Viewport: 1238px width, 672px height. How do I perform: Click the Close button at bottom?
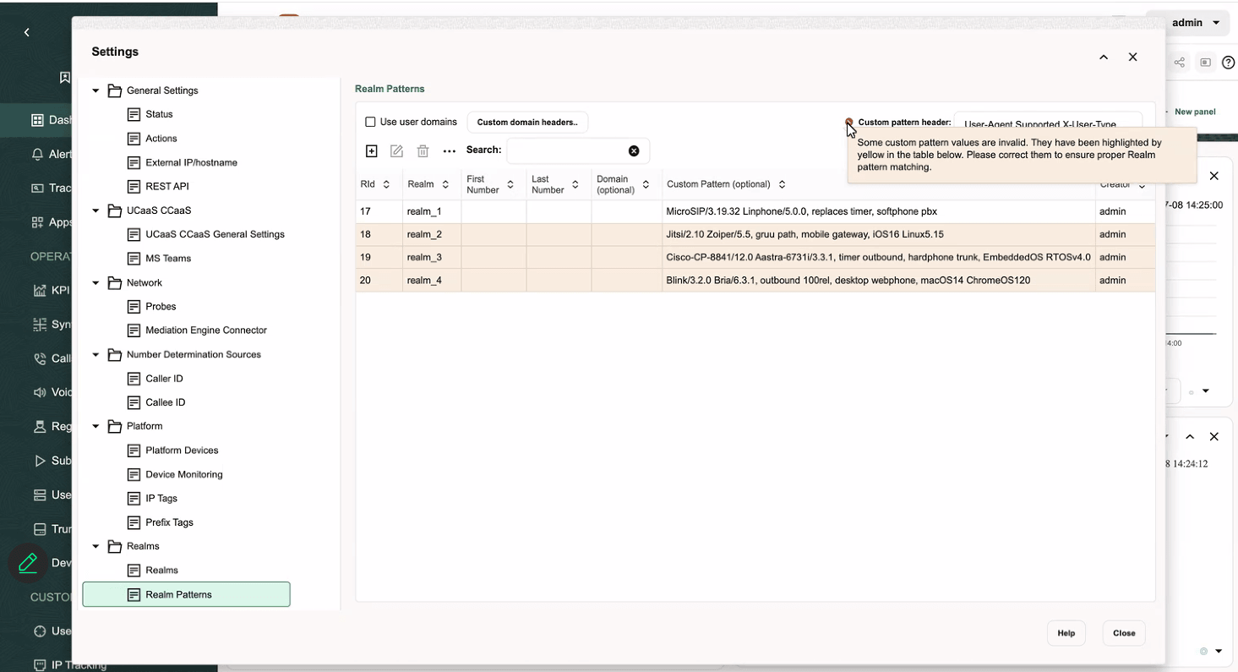click(1124, 633)
